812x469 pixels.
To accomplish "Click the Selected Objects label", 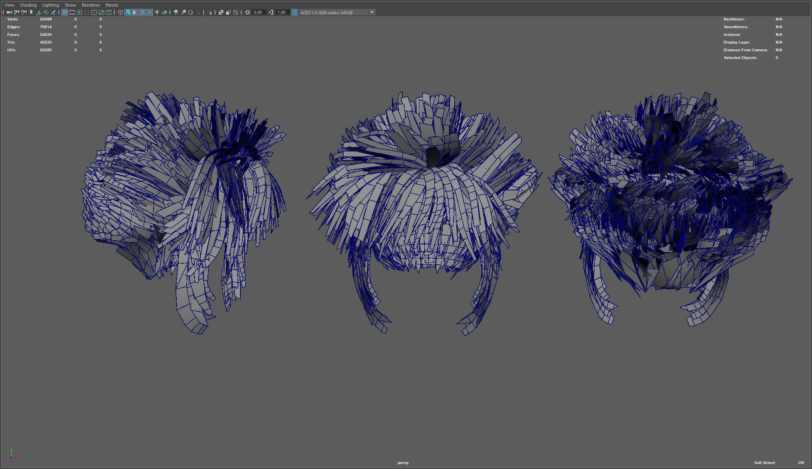I will 741,57.
